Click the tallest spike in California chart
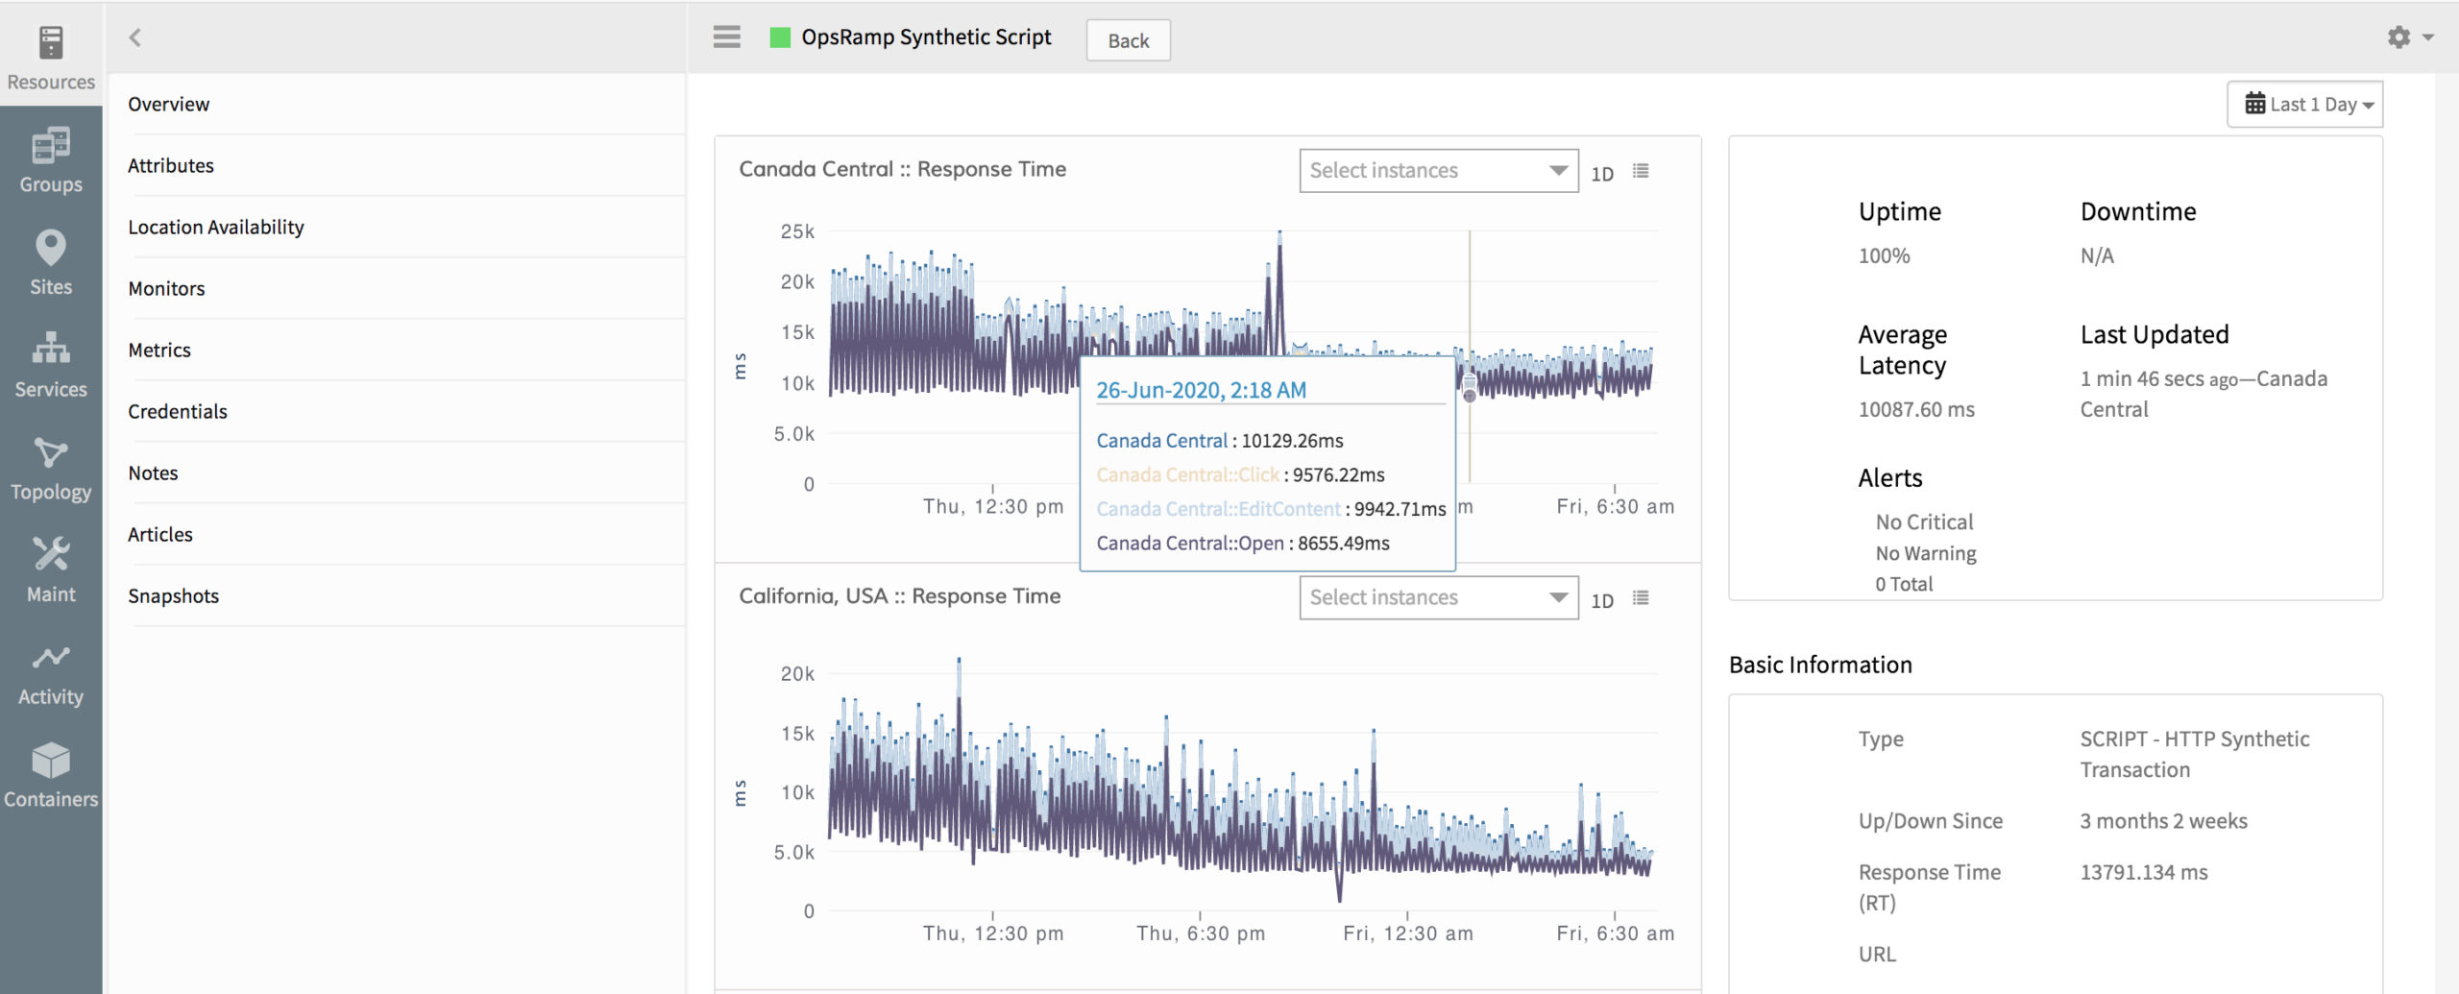 pos(959,661)
